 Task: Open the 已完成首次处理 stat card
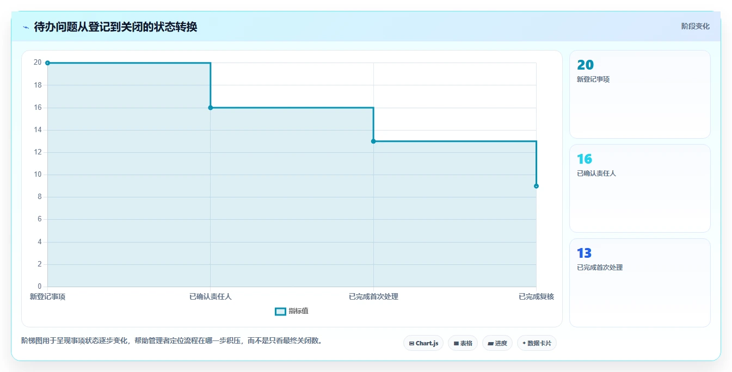pos(640,283)
